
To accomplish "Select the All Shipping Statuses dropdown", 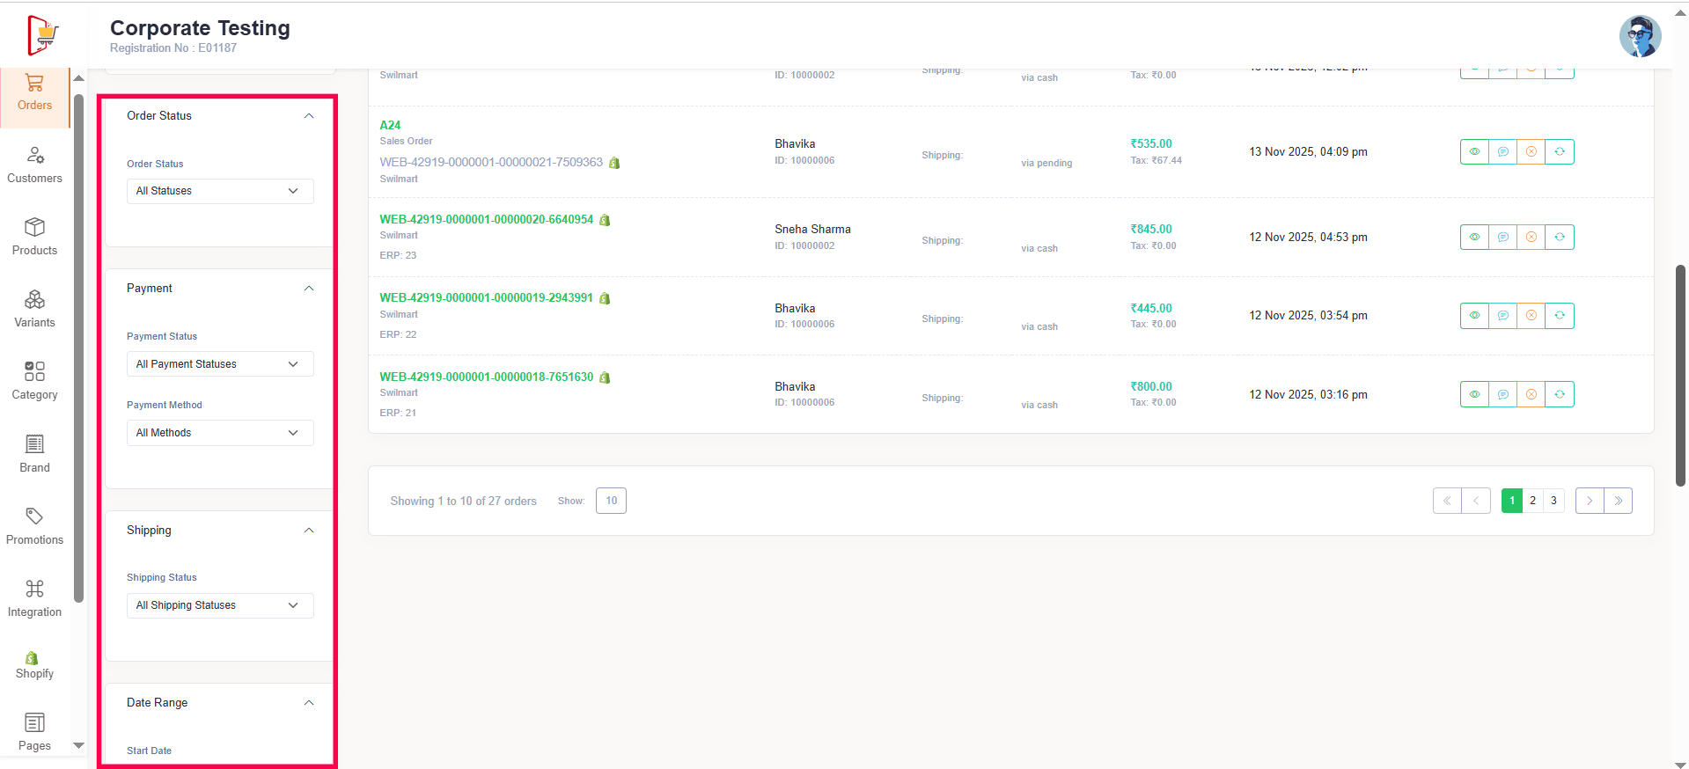I will [219, 605].
